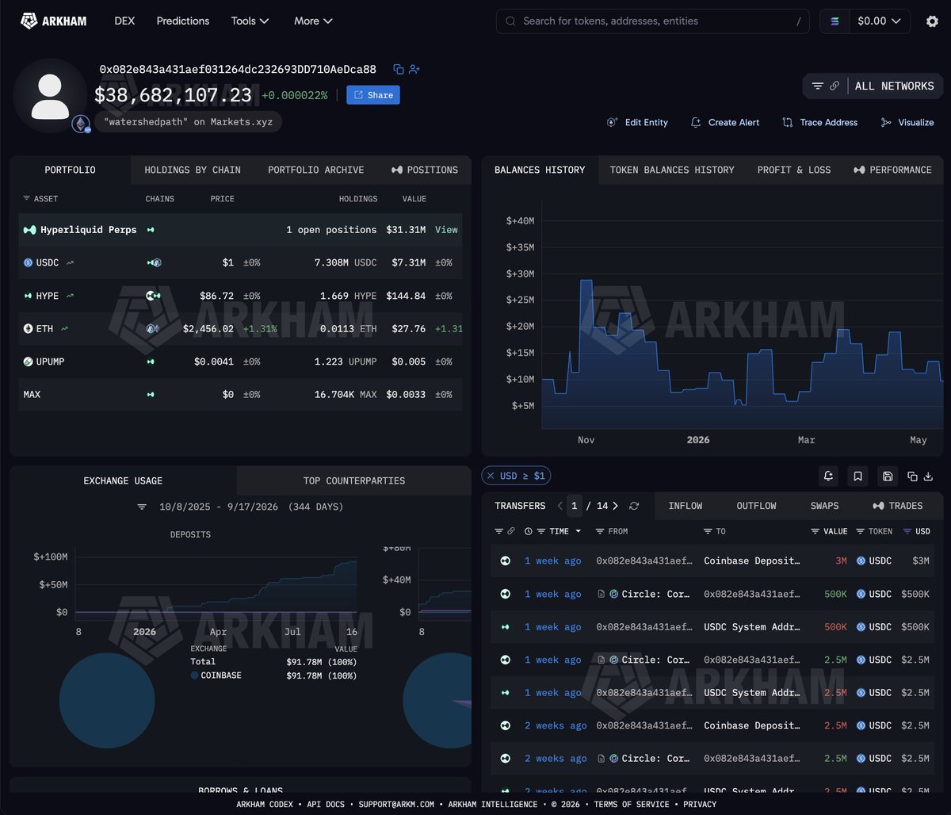Click Edit Entity
The image size is (951, 815).
tap(637, 122)
